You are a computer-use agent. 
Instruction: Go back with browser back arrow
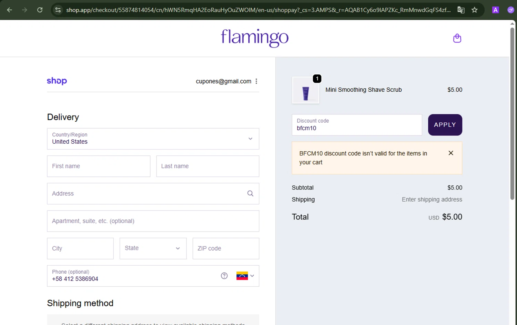10,10
